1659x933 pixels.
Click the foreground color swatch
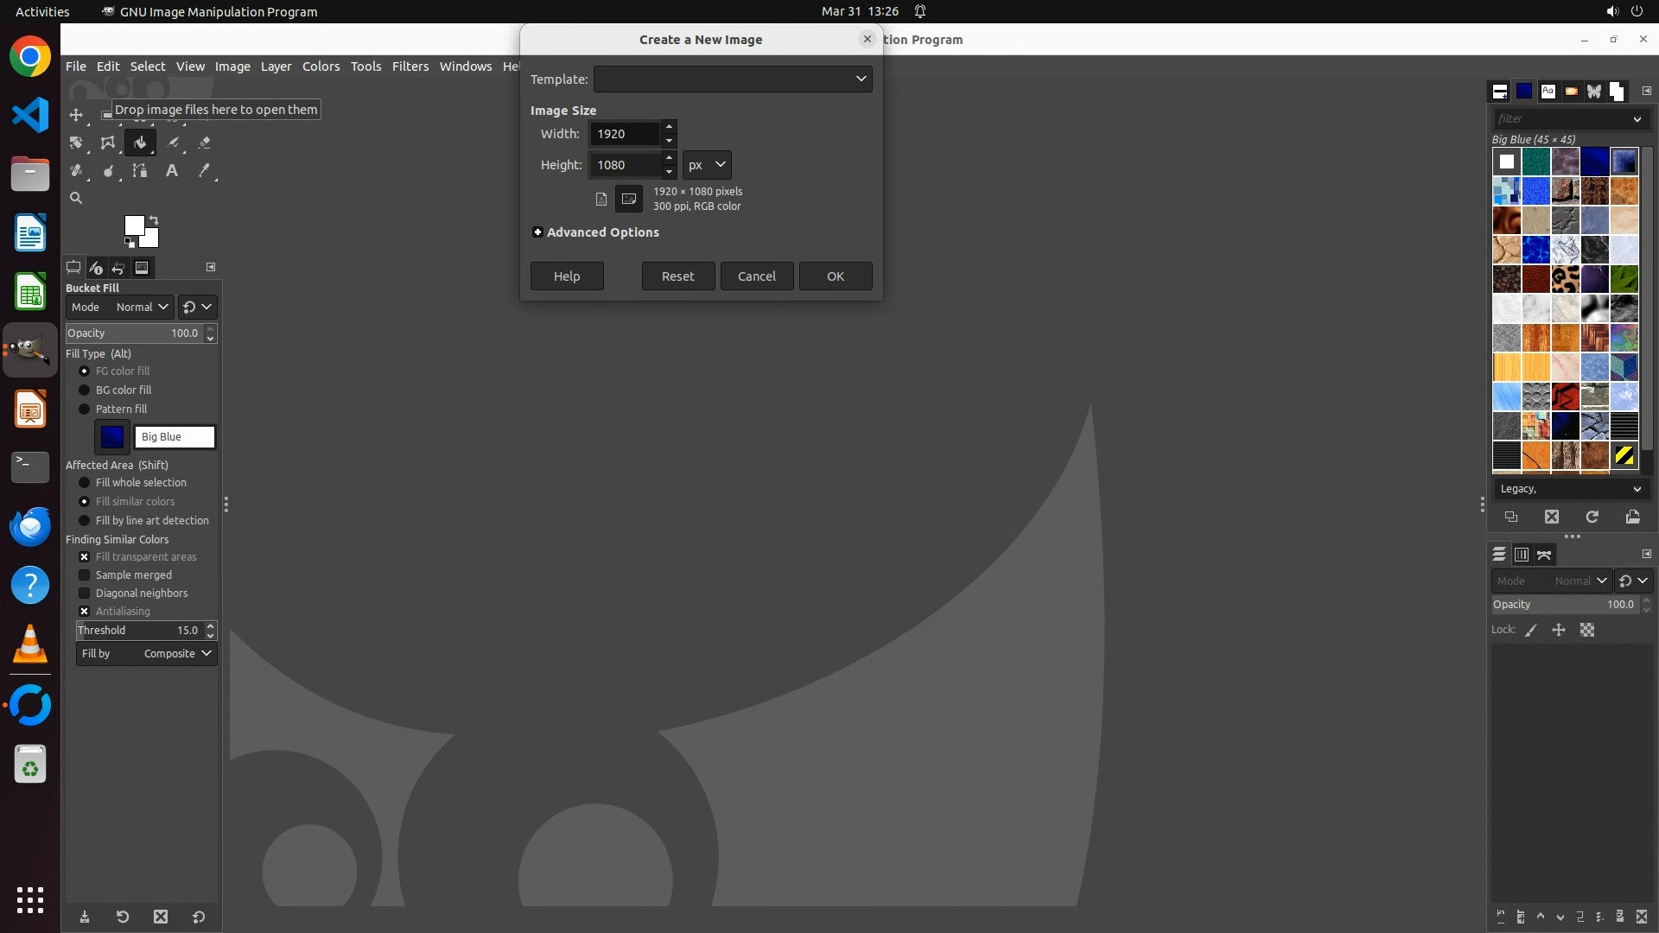click(133, 226)
